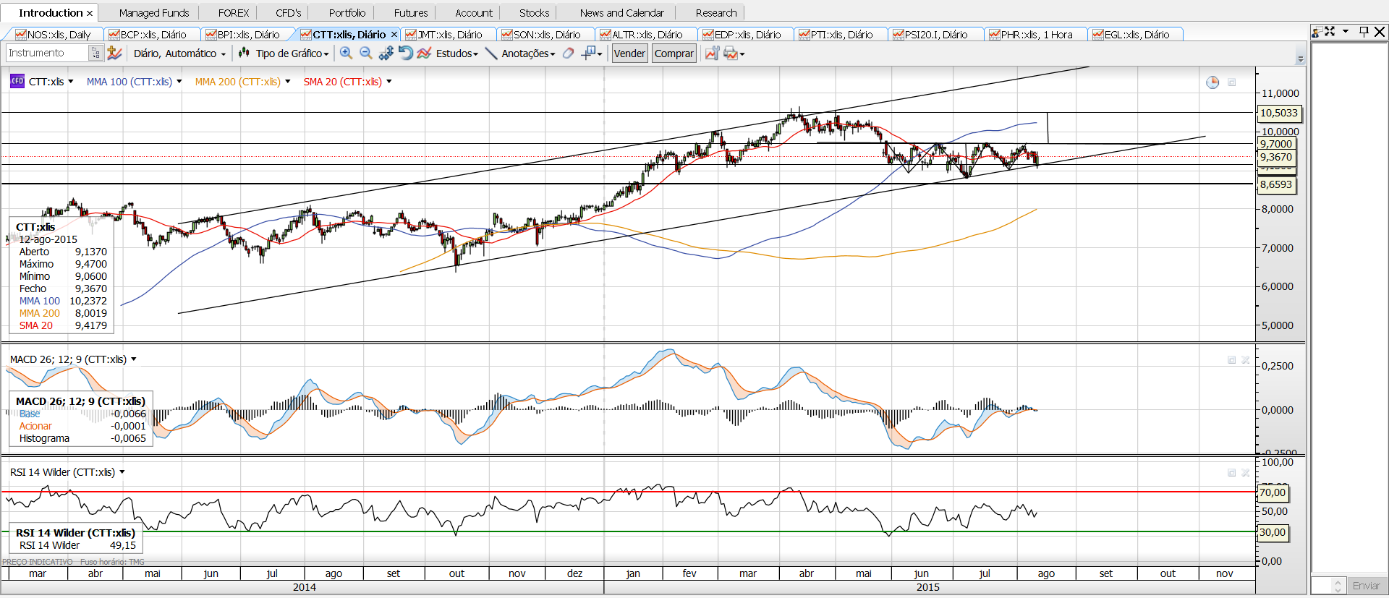
Task: Click the zoom in magnifier icon
Action: 346,53
